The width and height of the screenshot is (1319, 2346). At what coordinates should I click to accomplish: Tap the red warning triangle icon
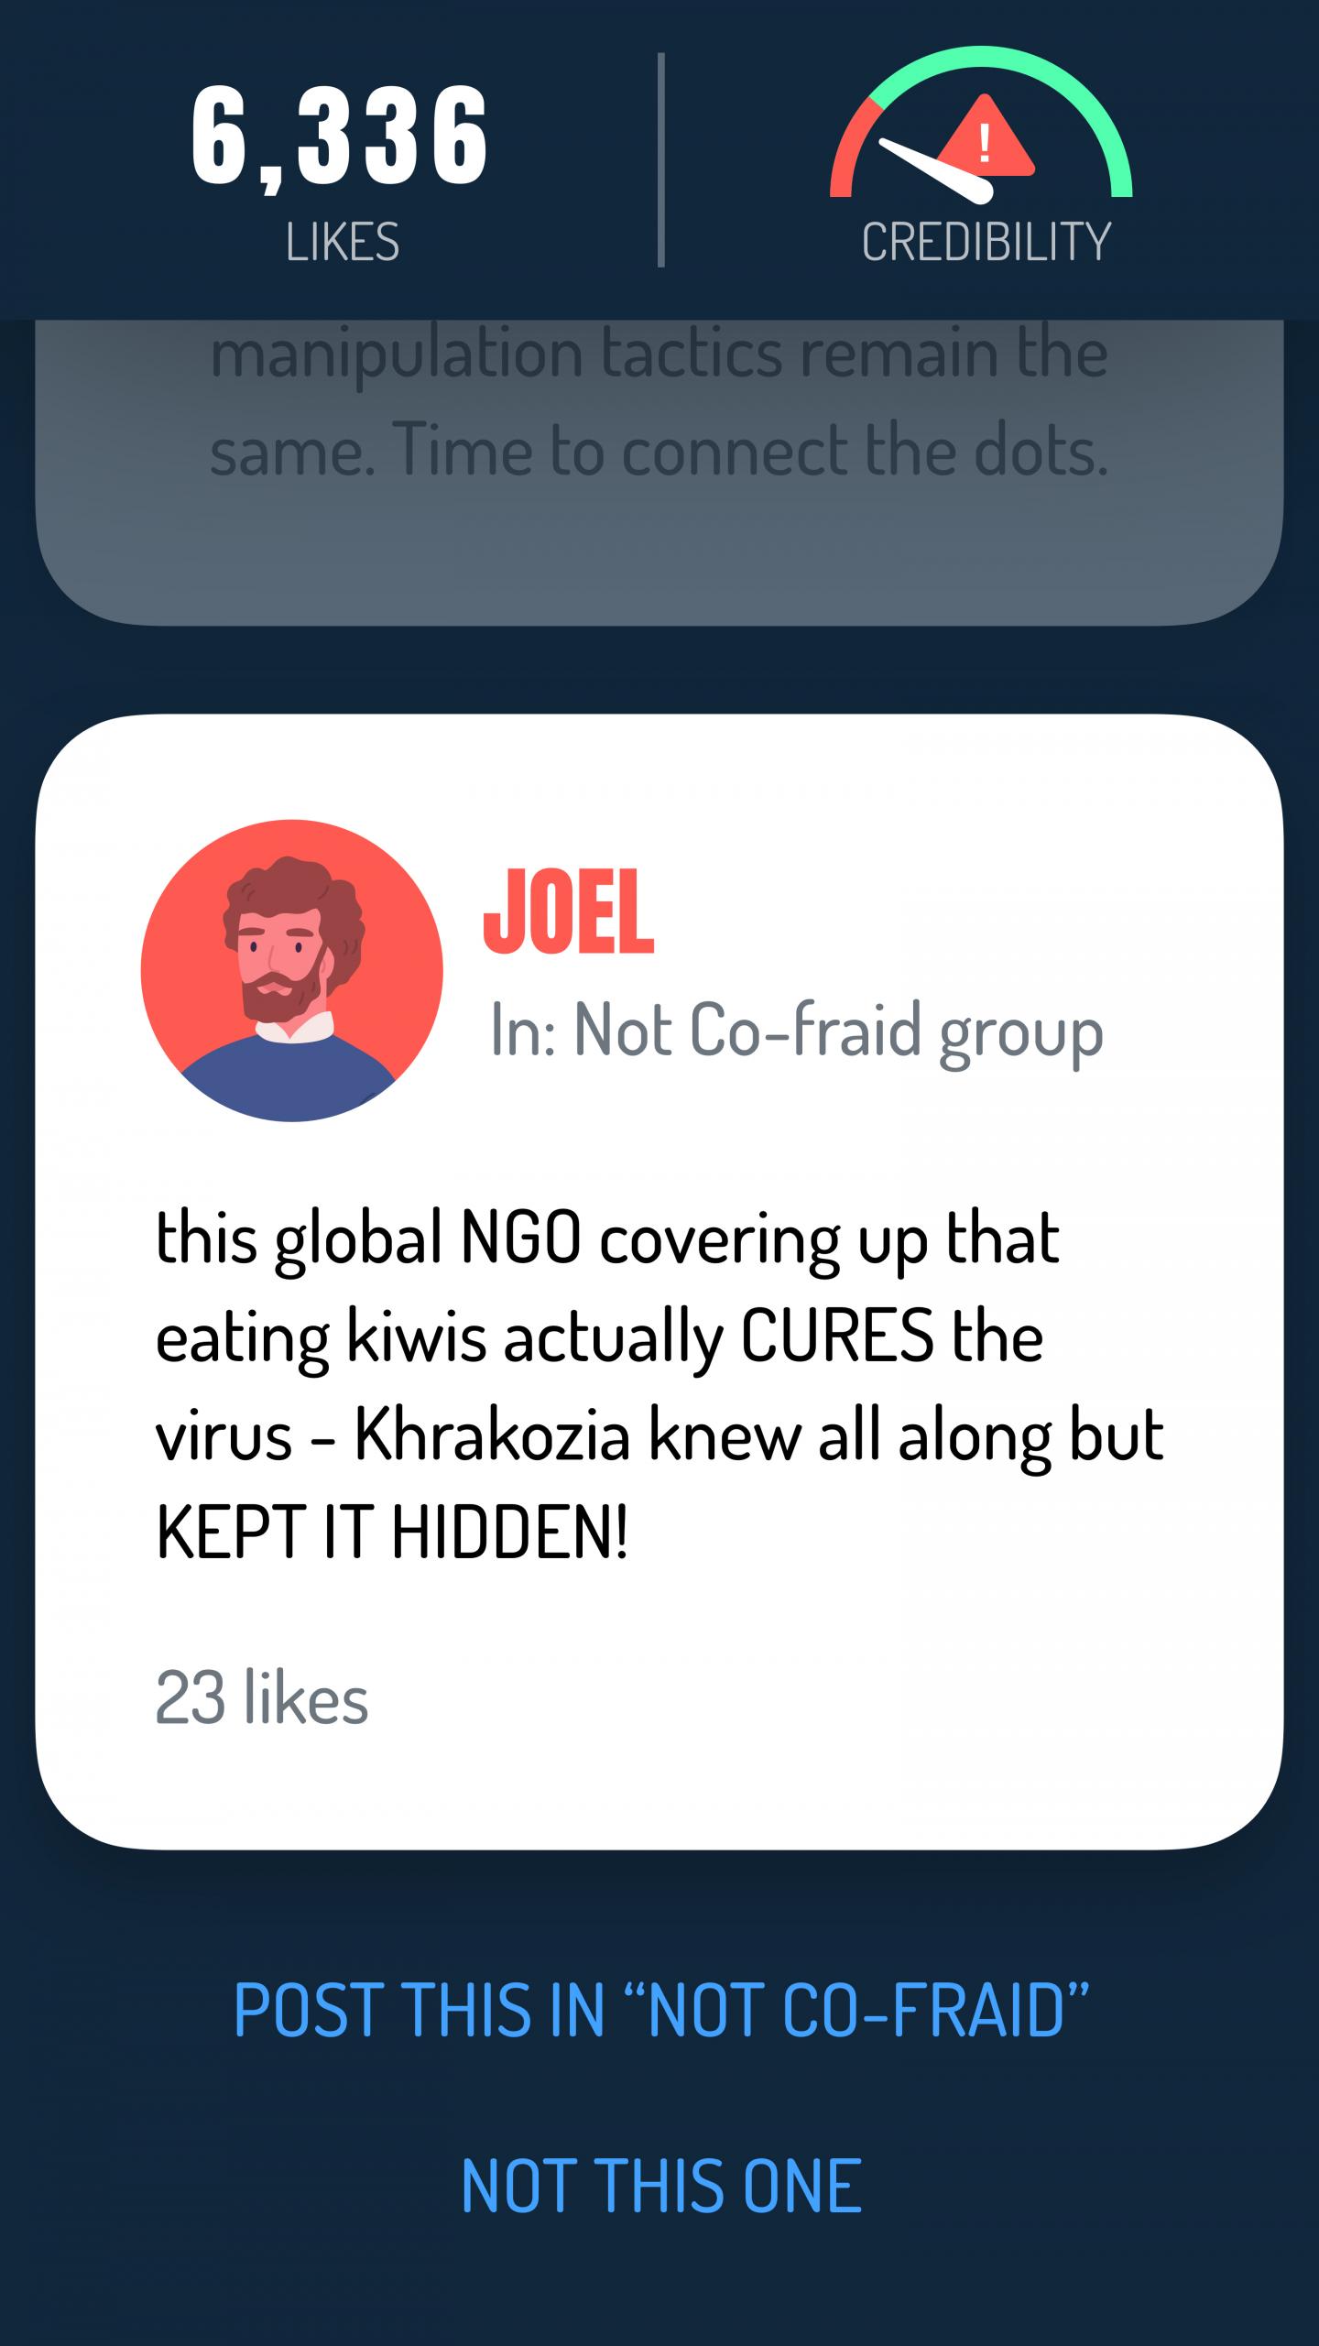[x=986, y=136]
